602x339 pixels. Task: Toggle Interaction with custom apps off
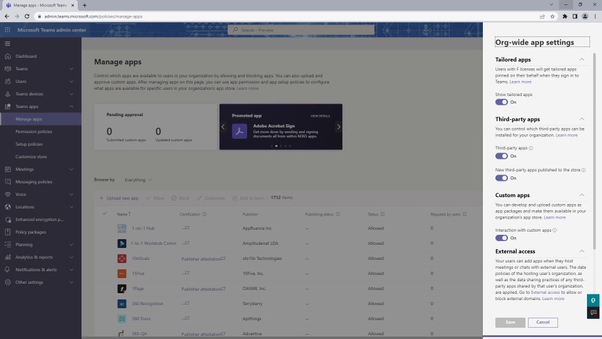pos(502,238)
